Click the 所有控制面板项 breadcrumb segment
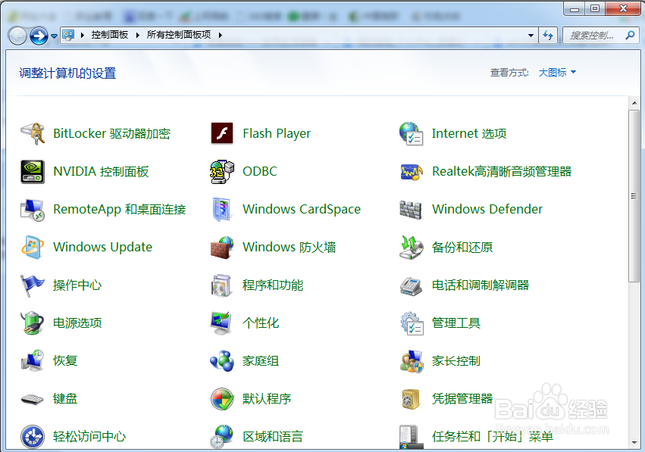Screen dimensions: 645x452 click(x=179, y=35)
